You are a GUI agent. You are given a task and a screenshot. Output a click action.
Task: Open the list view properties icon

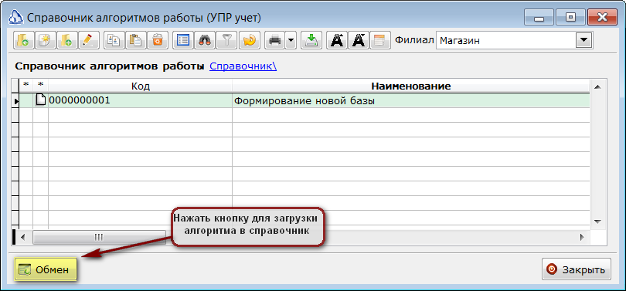pyautogui.click(x=183, y=40)
